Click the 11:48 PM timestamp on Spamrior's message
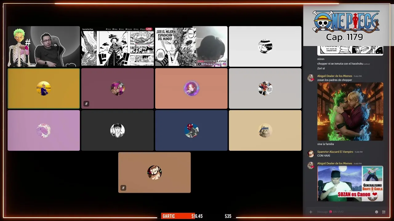The image size is (394, 221). click(x=358, y=152)
